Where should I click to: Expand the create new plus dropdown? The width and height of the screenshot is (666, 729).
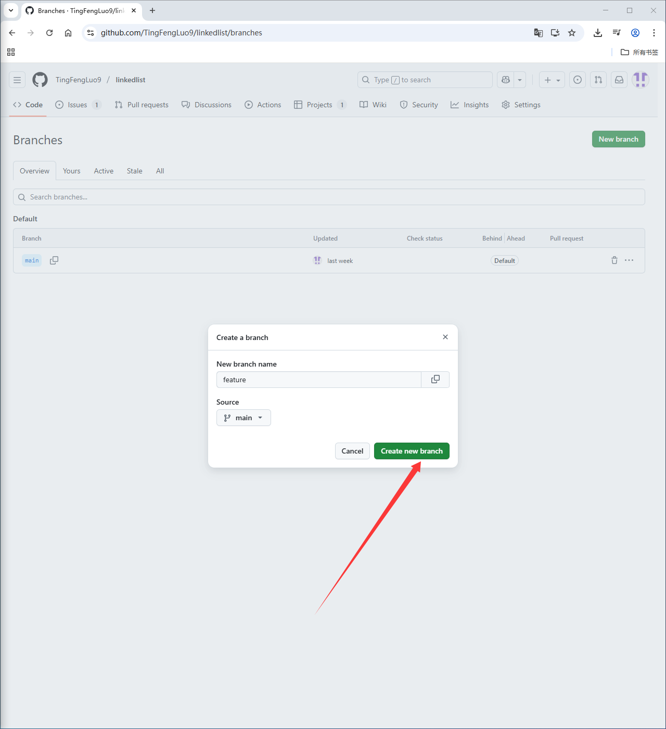552,80
